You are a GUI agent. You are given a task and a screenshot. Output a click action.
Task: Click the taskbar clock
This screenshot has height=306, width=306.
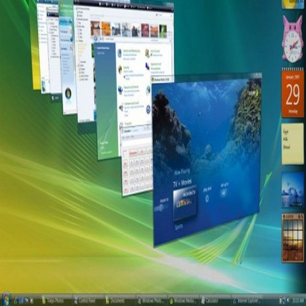[x=298, y=300]
